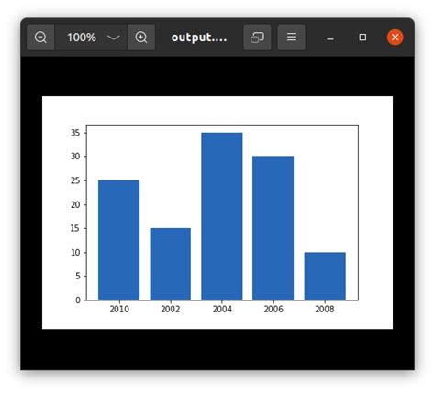The image size is (435, 393).
Task: Click the blue bar above 2002
Action: [171, 264]
